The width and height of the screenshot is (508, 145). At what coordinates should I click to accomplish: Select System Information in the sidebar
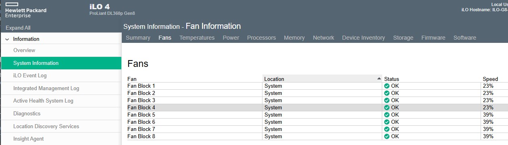(x=61, y=63)
